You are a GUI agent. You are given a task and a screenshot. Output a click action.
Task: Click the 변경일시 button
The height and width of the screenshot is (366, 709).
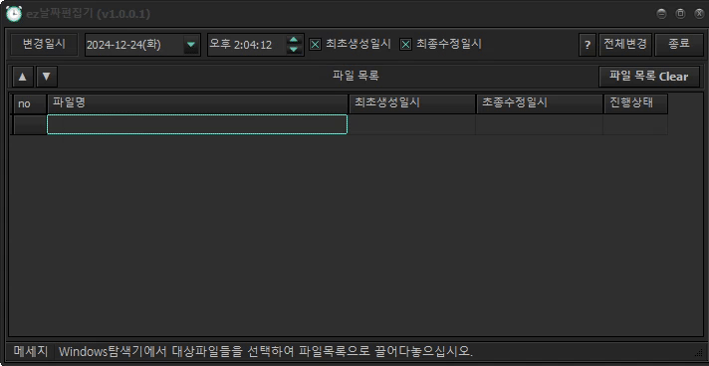click(x=44, y=45)
